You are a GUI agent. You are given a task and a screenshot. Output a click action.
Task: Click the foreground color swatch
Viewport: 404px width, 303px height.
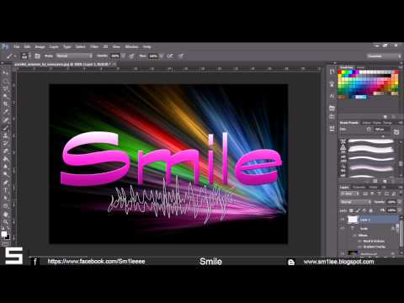4,234
